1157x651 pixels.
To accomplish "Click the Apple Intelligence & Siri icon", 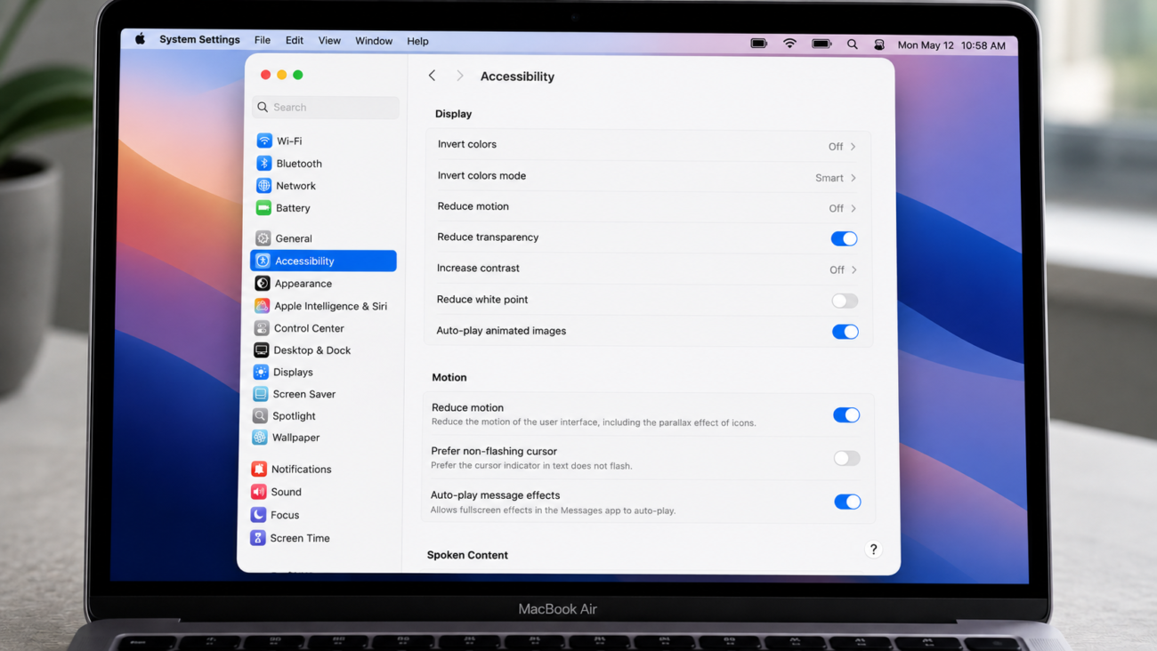I will 262,306.
